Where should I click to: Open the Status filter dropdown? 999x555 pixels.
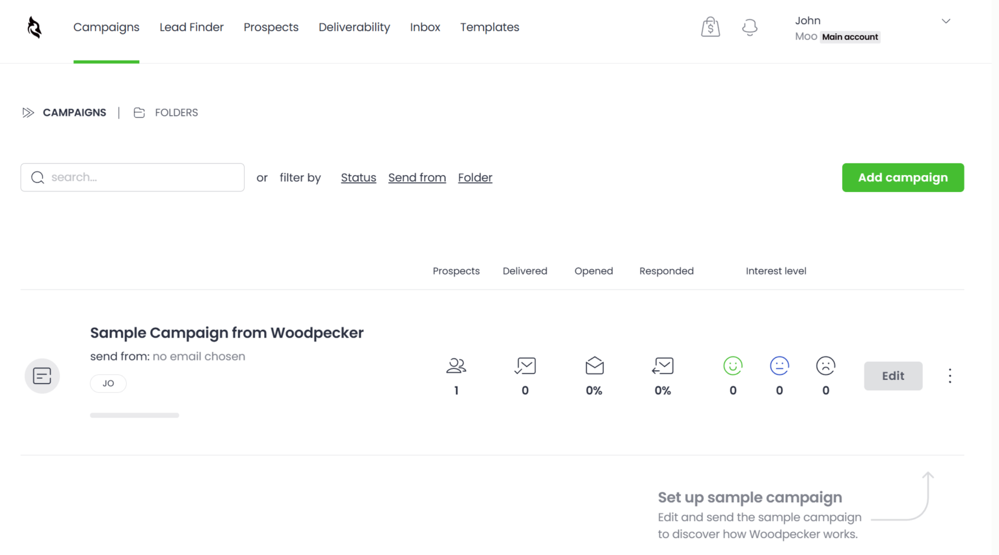358,178
